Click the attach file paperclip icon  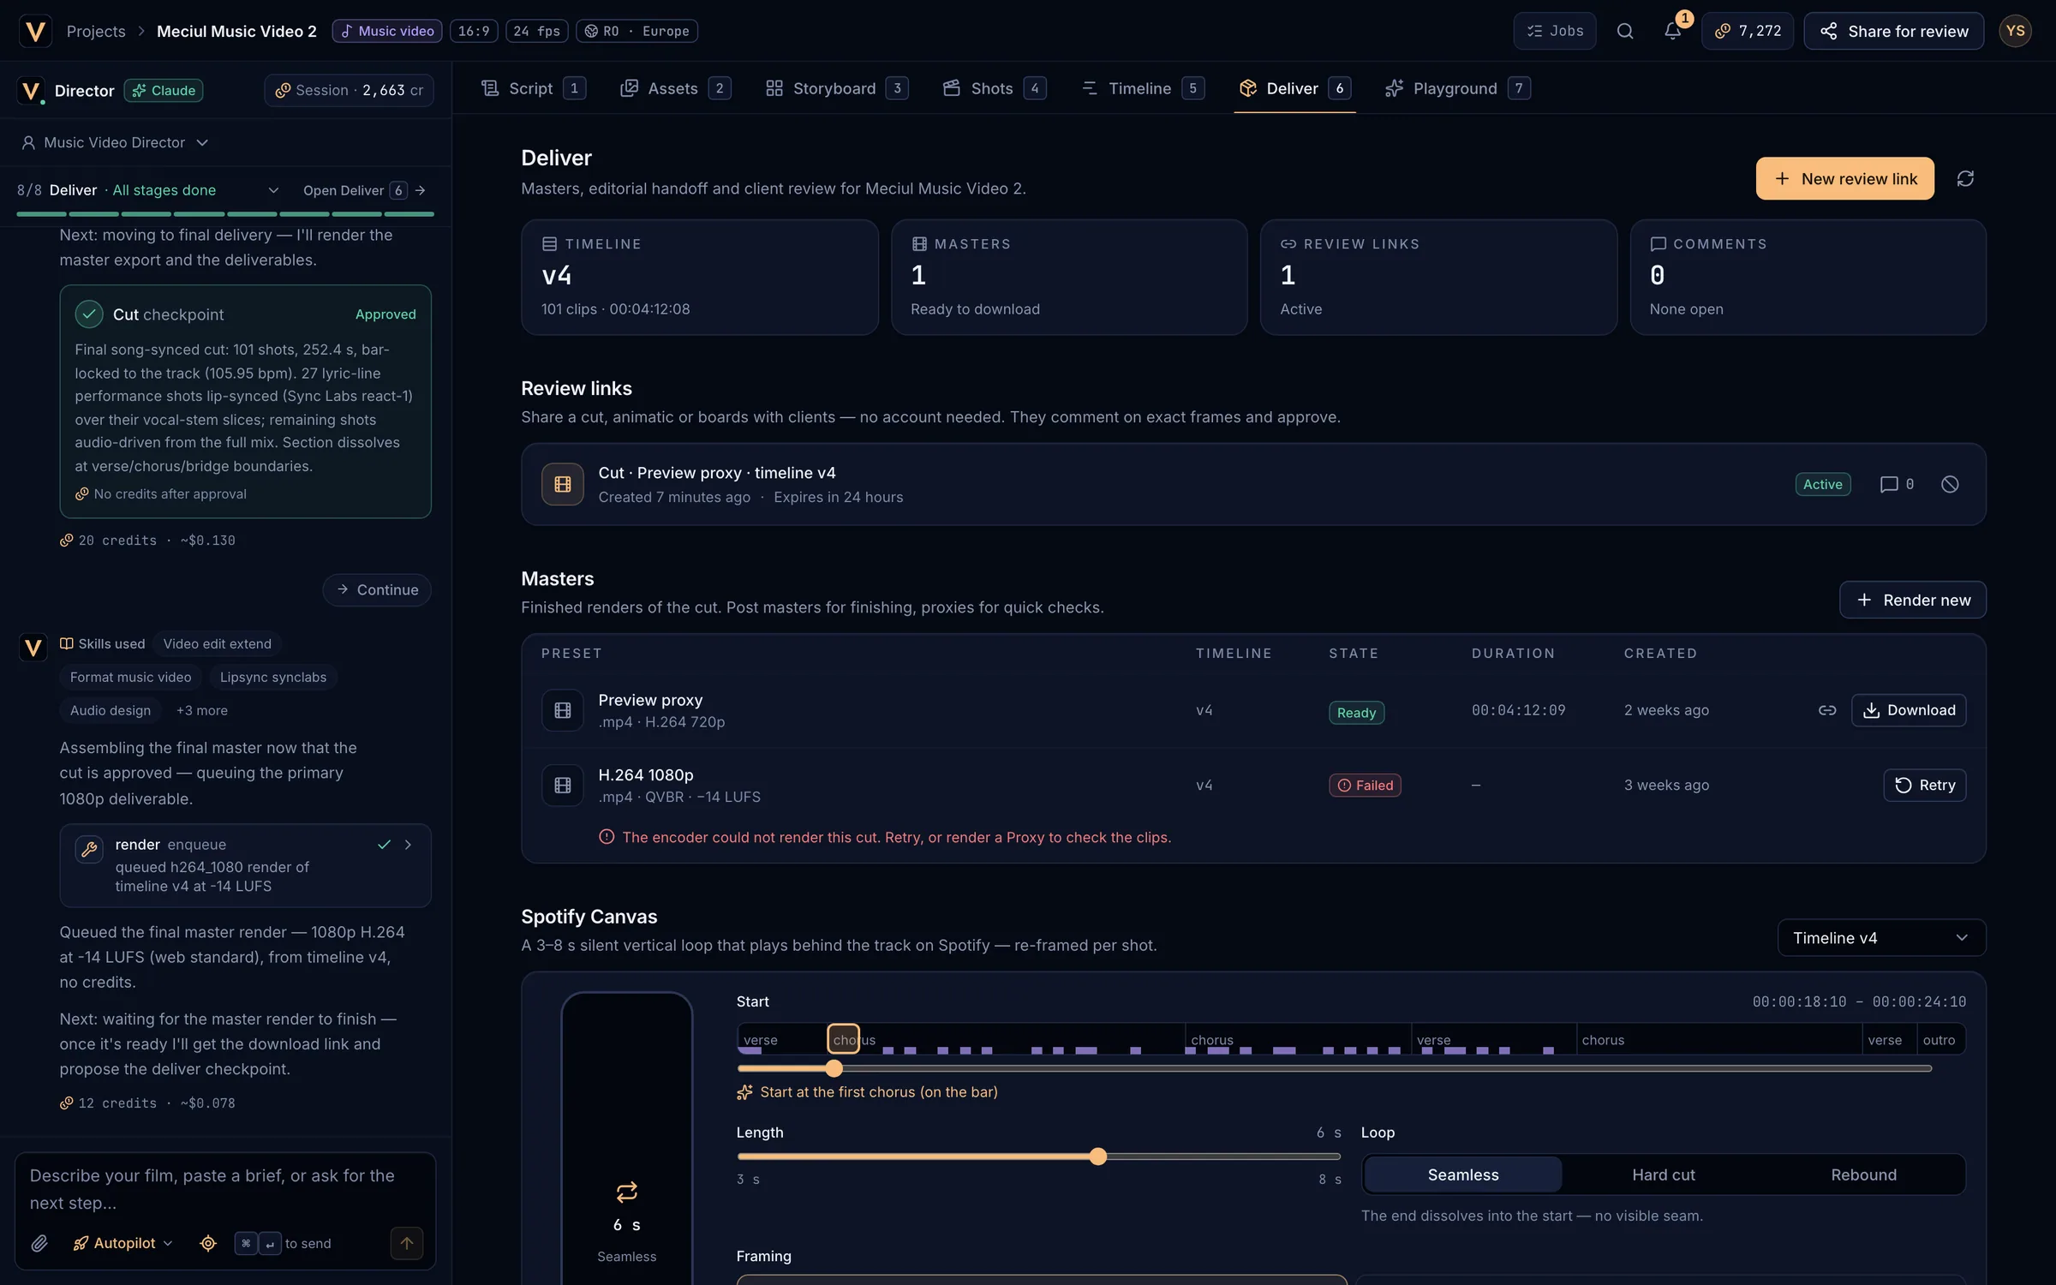(39, 1243)
